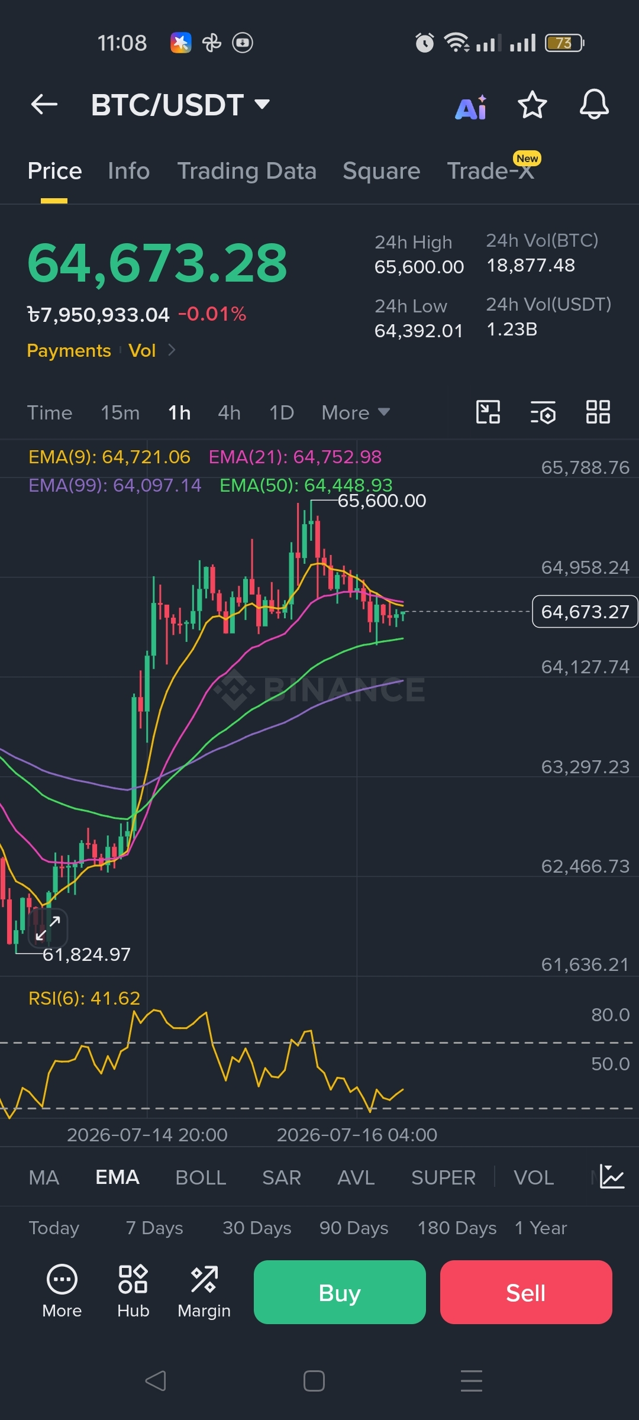Tap the EMA(50) legend label

point(306,485)
